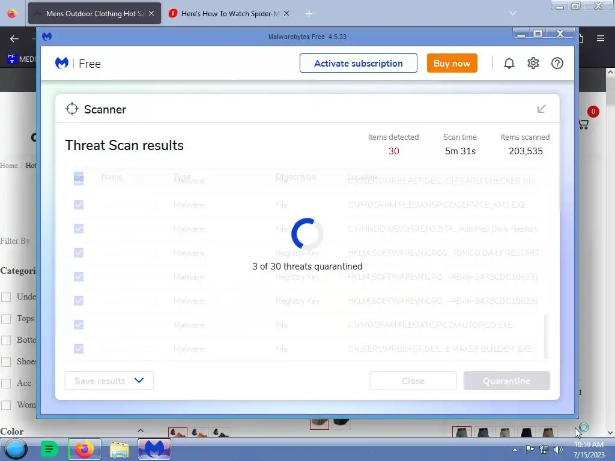Open the Save results dropdown
This screenshot has height=461, width=615.
point(109,381)
